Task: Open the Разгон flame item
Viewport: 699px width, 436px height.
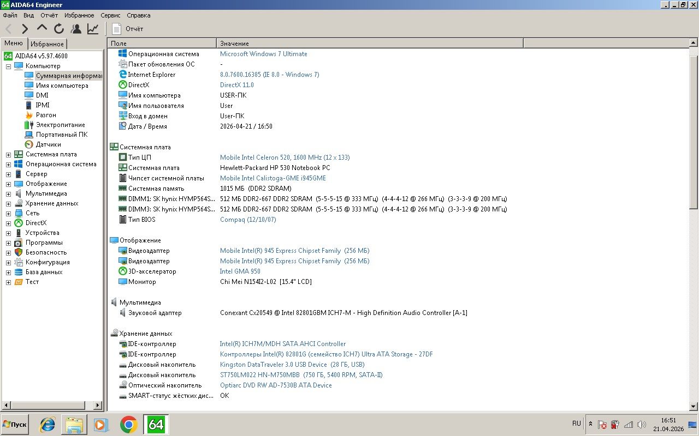Action: click(x=46, y=115)
